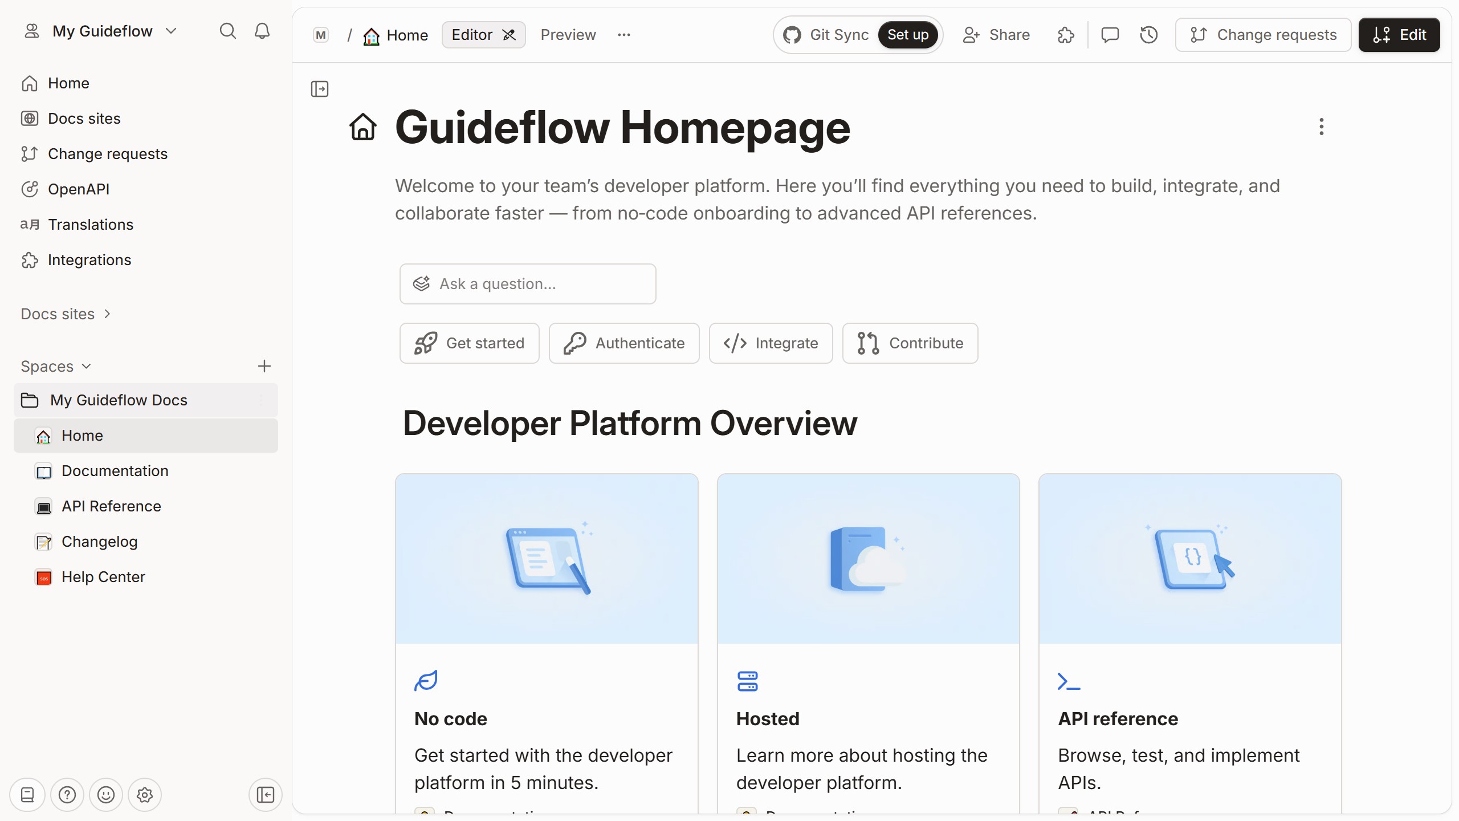Open the search icon in sidebar header
The width and height of the screenshot is (1459, 821).
[227, 31]
